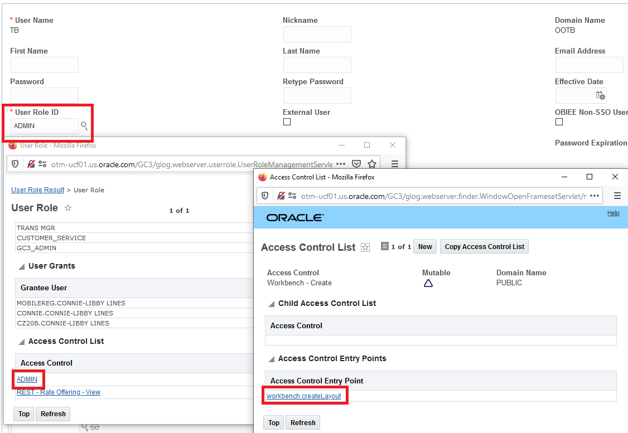Click New in Access Control List
628x433 pixels.
(425, 246)
